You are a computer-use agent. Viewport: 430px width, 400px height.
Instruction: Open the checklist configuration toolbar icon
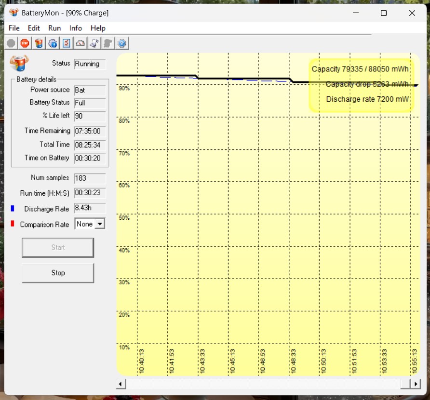pos(67,43)
